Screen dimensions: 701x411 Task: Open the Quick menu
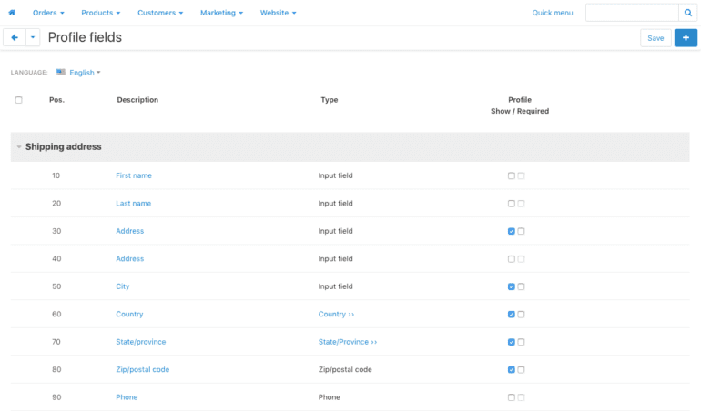(552, 13)
